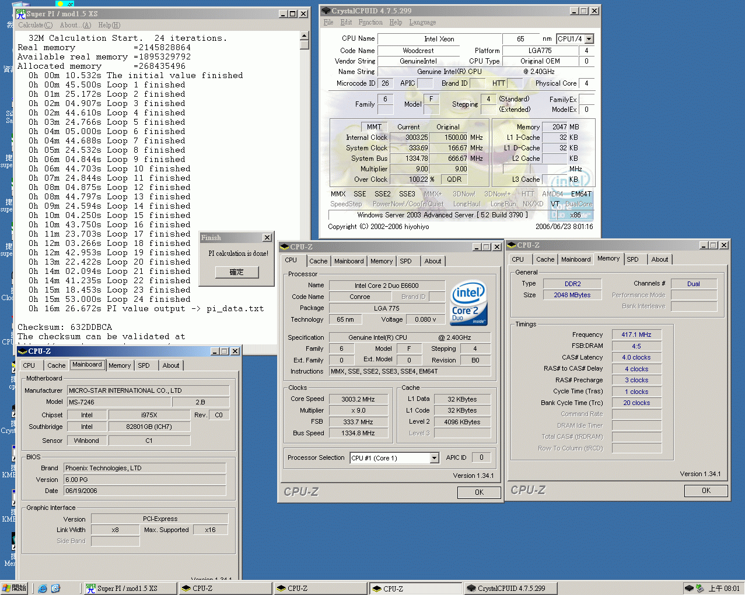Click the Core Speed field 3003.2 MHz
This screenshot has width=745, height=595.
pyautogui.click(x=358, y=399)
